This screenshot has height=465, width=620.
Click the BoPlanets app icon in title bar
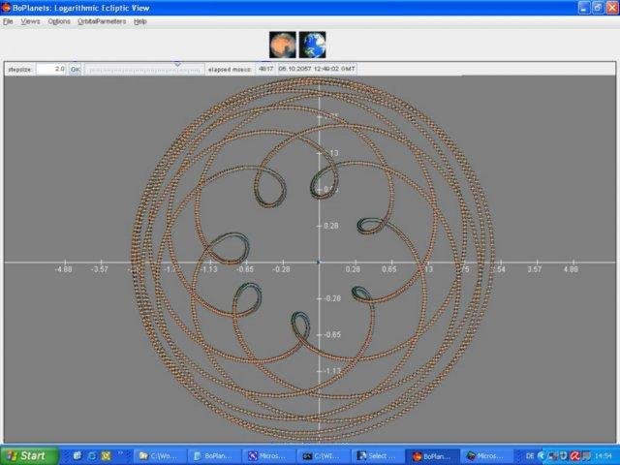click(8, 7)
